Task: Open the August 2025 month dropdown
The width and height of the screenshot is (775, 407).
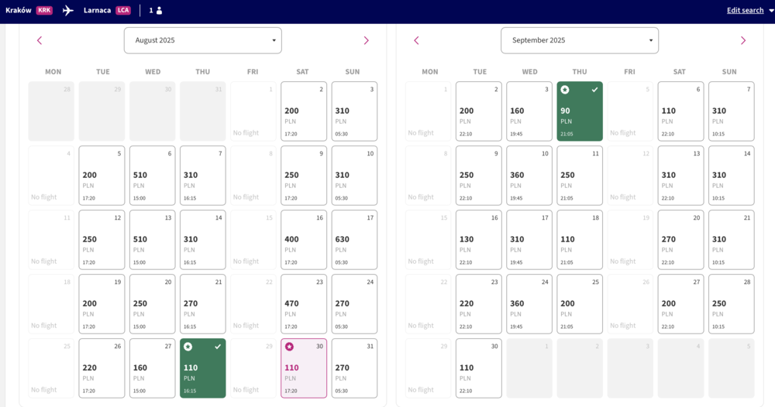Action: click(x=202, y=40)
